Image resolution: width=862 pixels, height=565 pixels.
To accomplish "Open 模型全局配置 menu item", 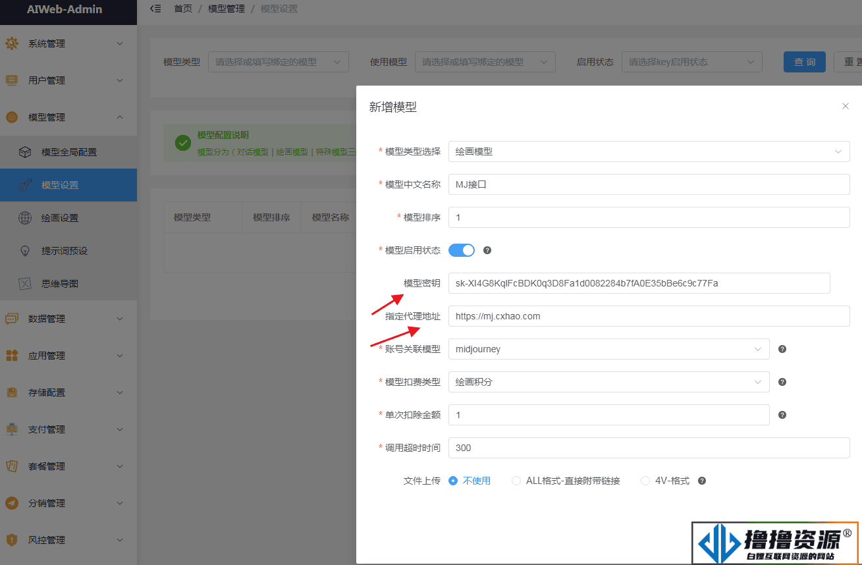I will point(68,152).
